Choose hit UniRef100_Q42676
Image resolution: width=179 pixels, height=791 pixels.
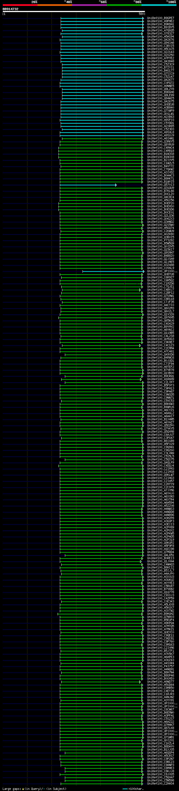(x=160, y=40)
